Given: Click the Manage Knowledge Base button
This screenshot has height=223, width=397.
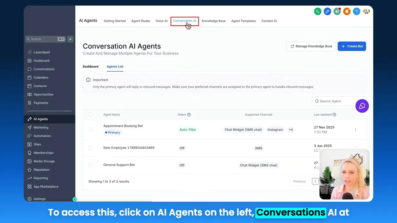Looking at the screenshot, I should tap(311, 46).
